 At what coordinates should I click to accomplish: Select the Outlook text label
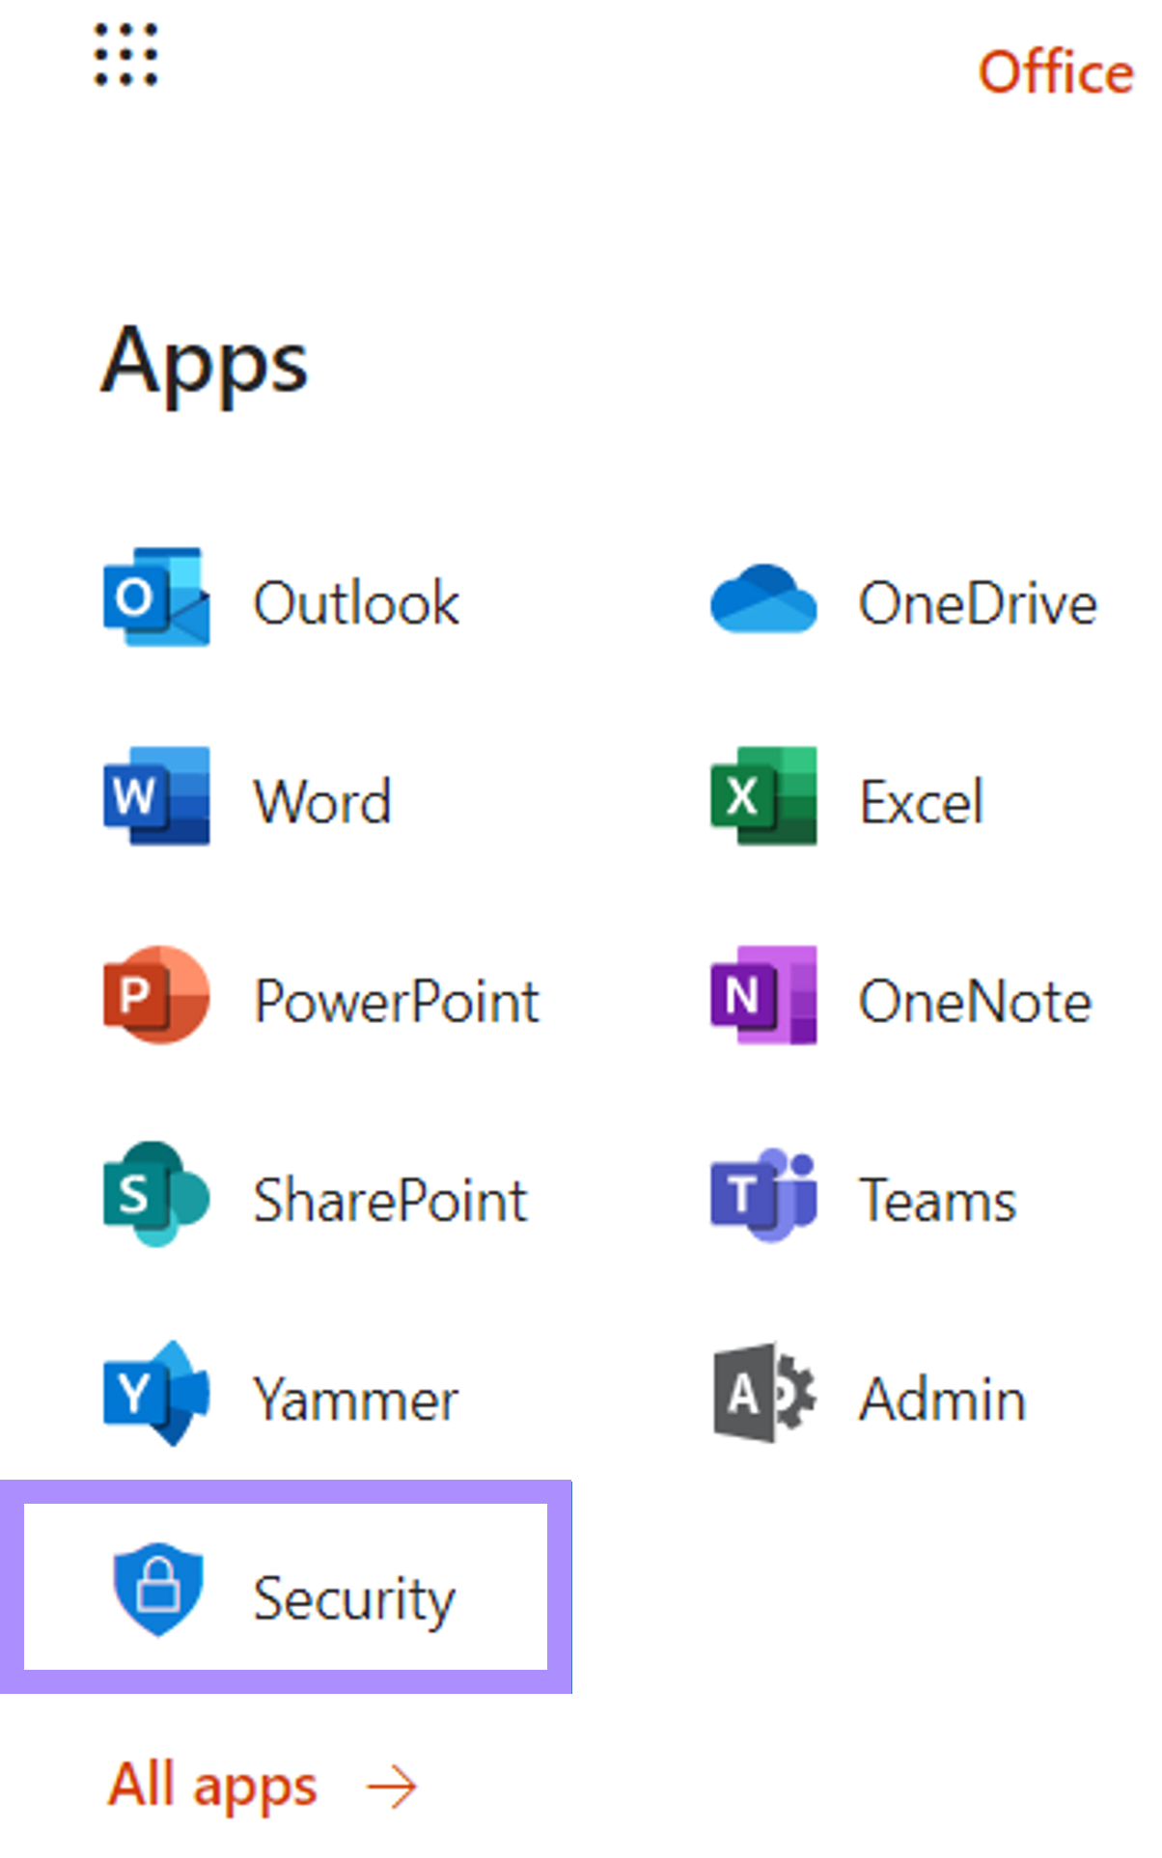pyautogui.click(x=356, y=603)
